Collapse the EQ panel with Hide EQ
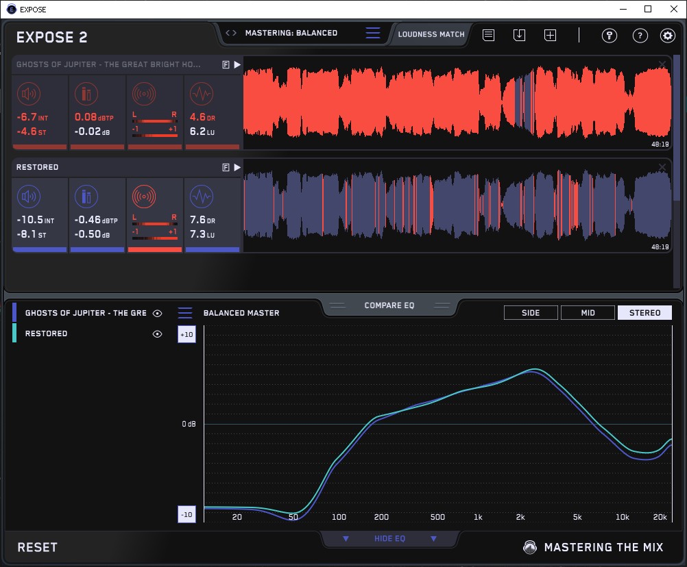 pos(389,539)
